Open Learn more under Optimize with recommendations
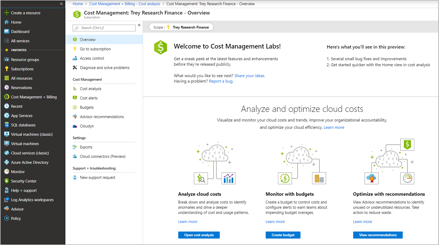Viewport: 439px width, 245px height. 362,222
